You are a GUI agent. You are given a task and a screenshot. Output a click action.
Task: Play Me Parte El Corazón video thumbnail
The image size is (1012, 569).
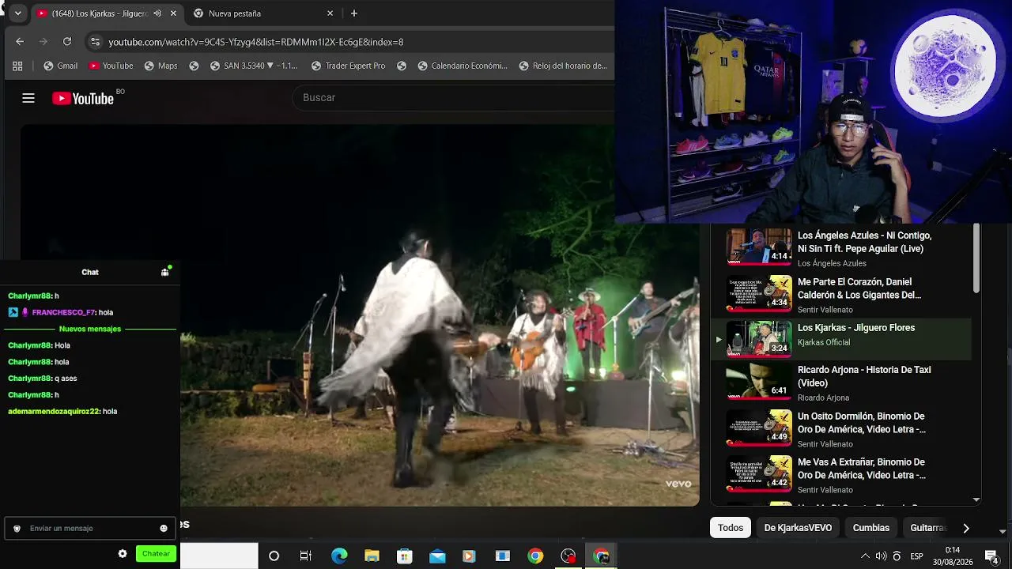[759, 295]
